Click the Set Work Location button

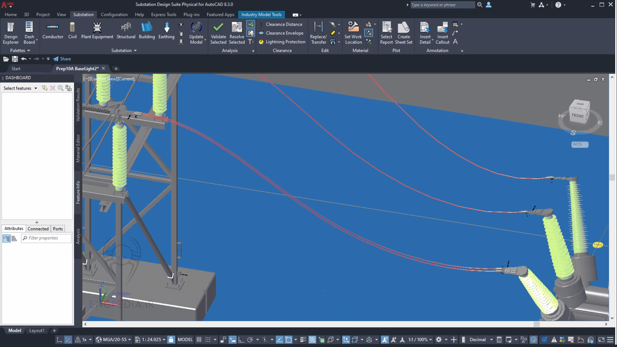pos(352,33)
